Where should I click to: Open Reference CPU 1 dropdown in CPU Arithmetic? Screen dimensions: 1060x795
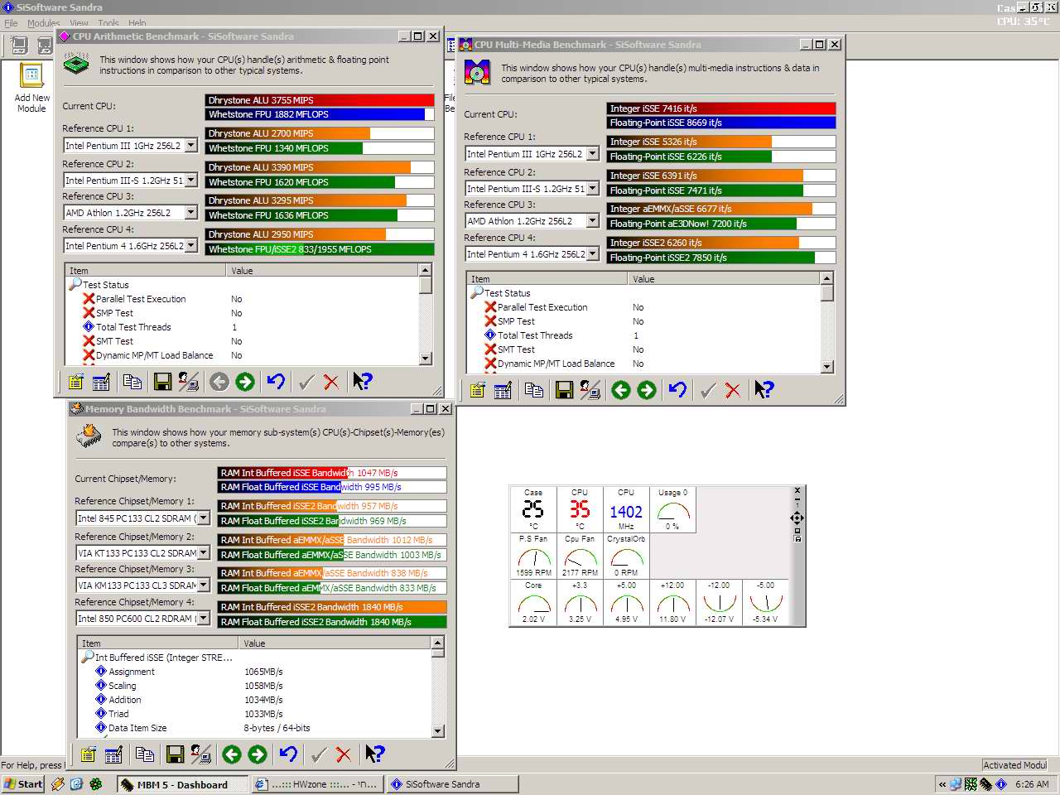pos(191,146)
